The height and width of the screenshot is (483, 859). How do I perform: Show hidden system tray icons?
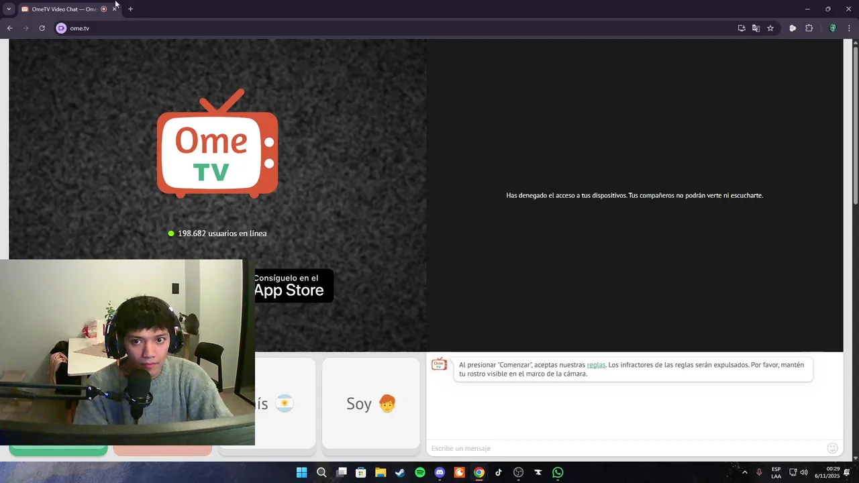pos(744,472)
